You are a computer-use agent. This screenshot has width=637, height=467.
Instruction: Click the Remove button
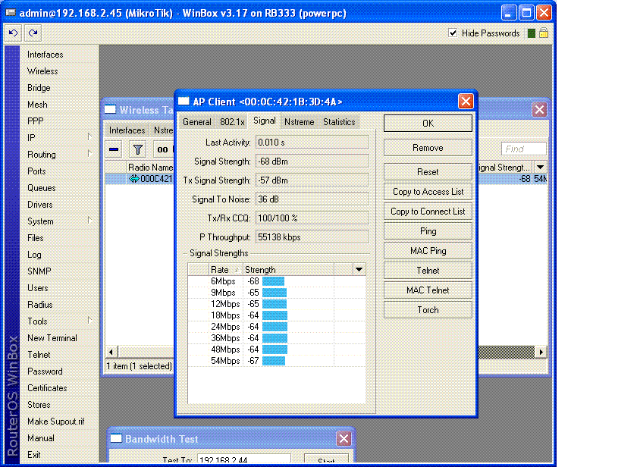tap(428, 148)
